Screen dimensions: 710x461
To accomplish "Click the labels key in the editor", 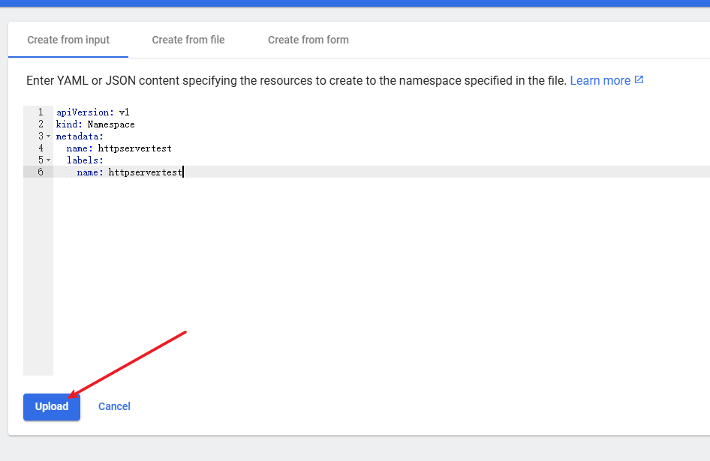I will pyautogui.click(x=83, y=160).
